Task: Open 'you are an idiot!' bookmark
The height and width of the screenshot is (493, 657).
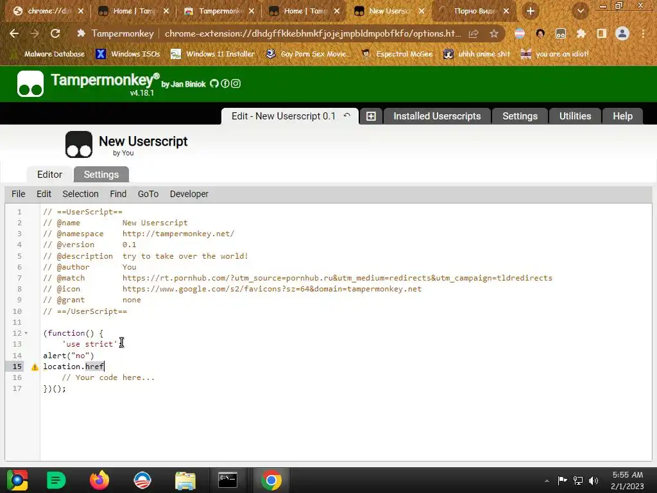Action: tap(554, 54)
